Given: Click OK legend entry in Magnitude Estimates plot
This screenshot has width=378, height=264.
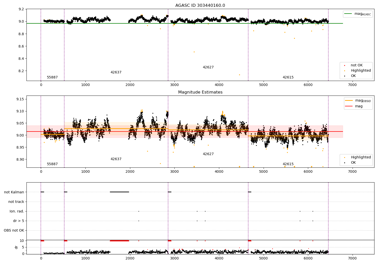Looking at the screenshot, I should tap(350, 163).
